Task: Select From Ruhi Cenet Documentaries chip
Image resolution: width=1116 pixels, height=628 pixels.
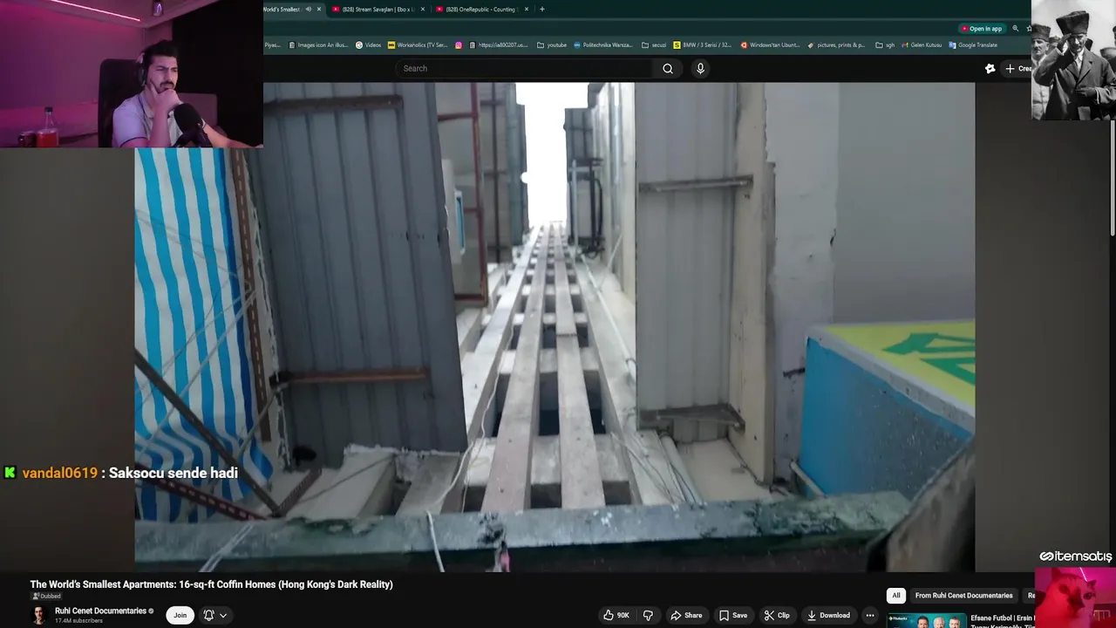Action: point(963,596)
